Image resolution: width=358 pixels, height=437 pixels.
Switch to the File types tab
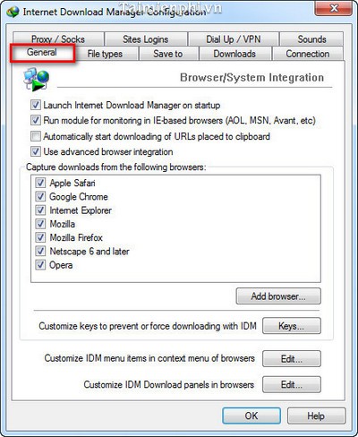tap(105, 54)
